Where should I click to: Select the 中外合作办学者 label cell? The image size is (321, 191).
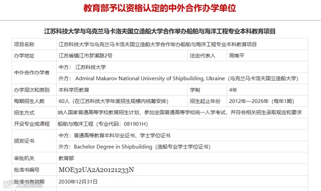pos(34,72)
